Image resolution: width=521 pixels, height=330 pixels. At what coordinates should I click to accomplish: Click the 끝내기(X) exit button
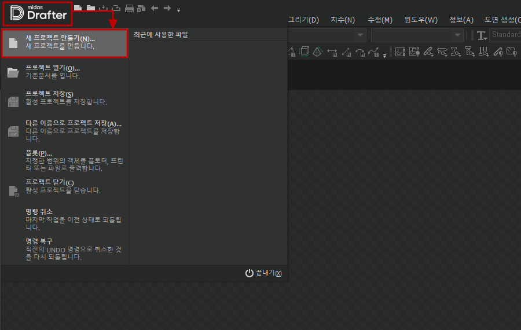click(263, 273)
